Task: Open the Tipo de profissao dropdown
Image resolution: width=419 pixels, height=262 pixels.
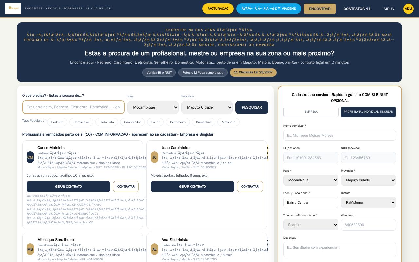Action: (311, 225)
